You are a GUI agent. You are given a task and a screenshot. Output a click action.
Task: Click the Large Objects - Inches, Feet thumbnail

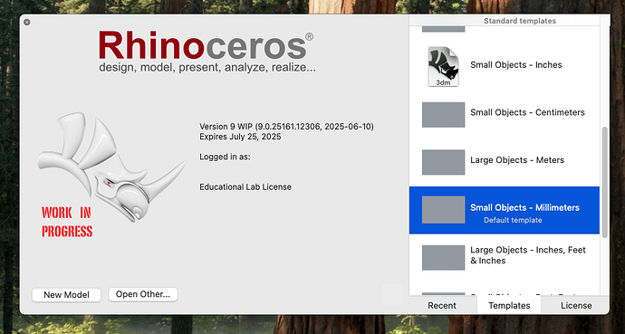point(443,258)
